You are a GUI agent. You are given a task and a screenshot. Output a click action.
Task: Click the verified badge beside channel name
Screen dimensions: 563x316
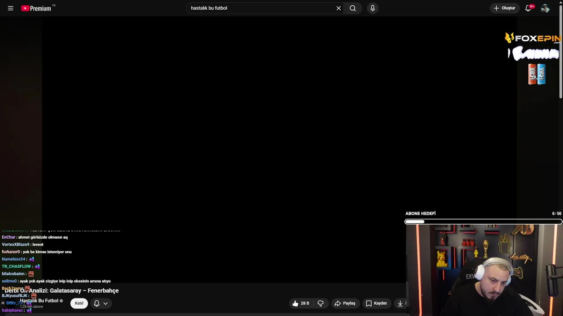pos(61,301)
